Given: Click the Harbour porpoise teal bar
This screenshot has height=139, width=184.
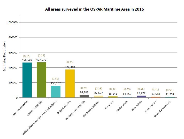Looking at the screenshot, I should point(27,80).
